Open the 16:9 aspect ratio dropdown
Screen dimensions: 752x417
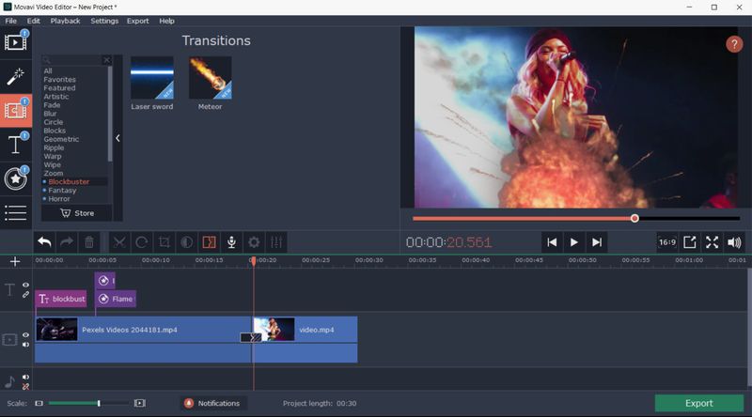coord(666,242)
